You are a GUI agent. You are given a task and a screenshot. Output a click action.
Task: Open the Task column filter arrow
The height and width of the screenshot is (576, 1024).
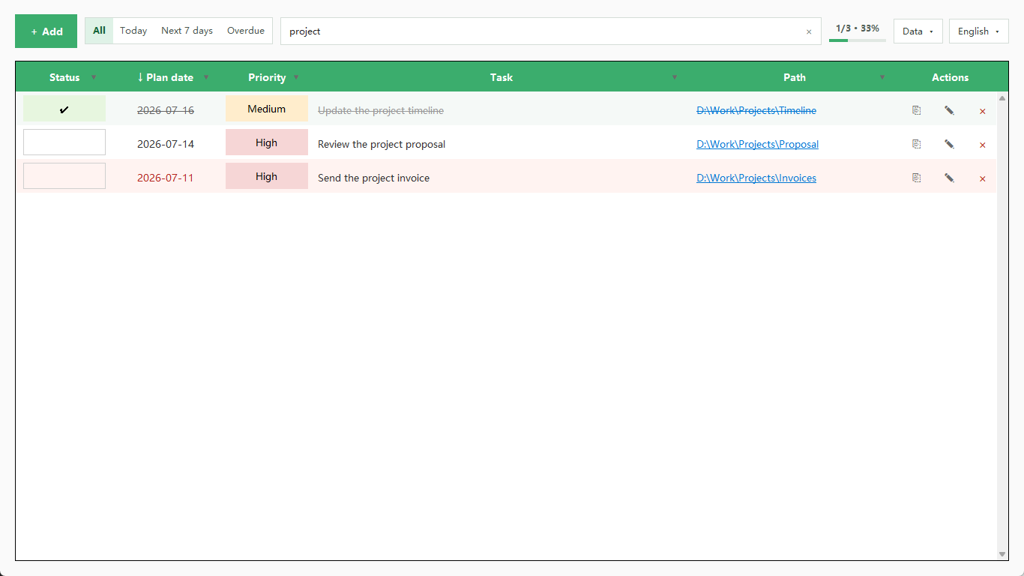[675, 77]
